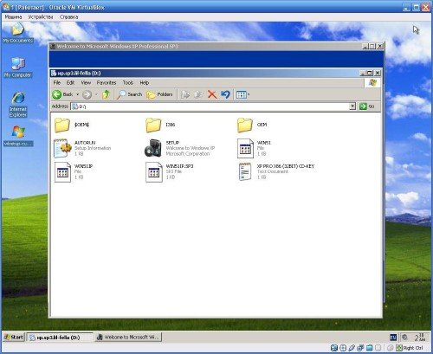Select the OEM folder icon
433x354 pixels.
[x=245, y=125]
